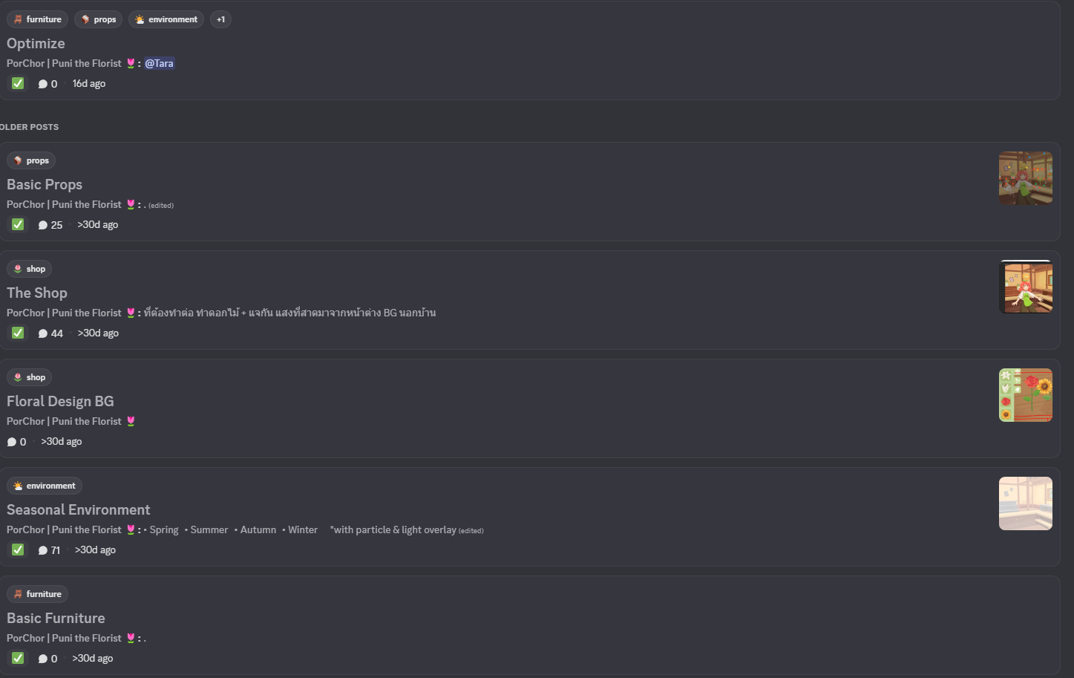This screenshot has width=1074, height=678.
Task: Open the Seasonal Environment post title
Action: 78,509
